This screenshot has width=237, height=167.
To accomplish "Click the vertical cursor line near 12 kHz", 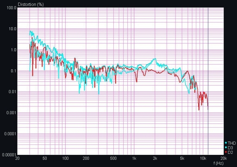I will (x=208, y=81).
